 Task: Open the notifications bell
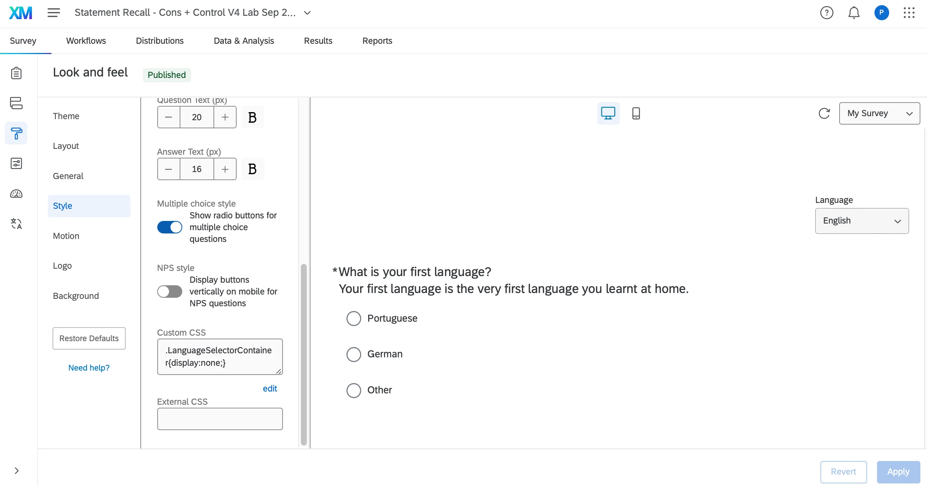click(854, 13)
